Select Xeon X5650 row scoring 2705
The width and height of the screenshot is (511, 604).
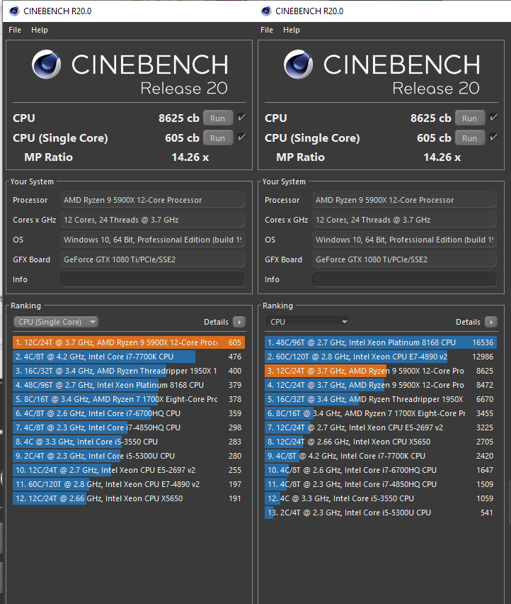pyautogui.click(x=381, y=442)
